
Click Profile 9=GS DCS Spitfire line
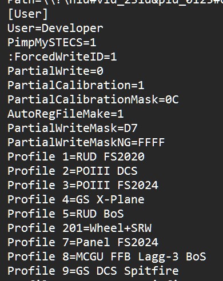pos(93,271)
